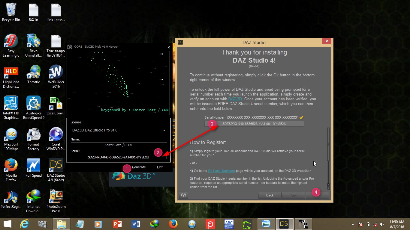This screenshot has width=410, height=230.
Task: Click the help question-mark icon in DAZ Studio dialog
Action: 184,195
